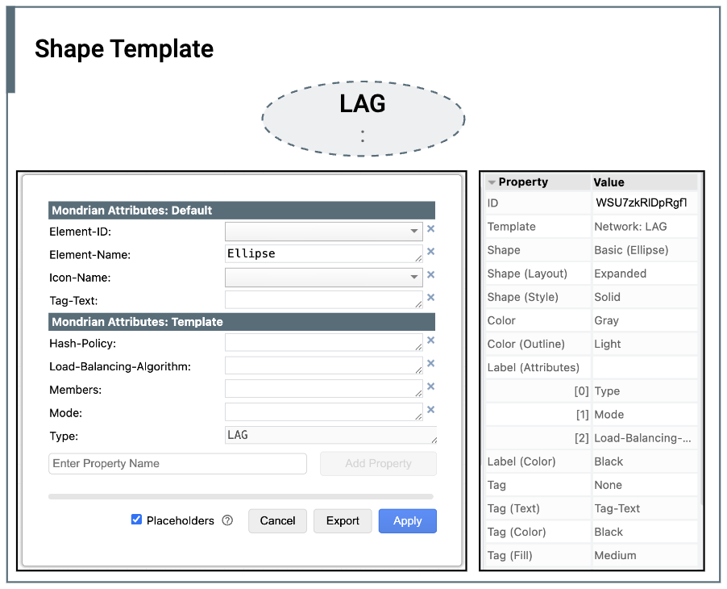Screen dimensions: 727x589
Task: Open the Placeholders help question-mark icon
Action: (227, 520)
